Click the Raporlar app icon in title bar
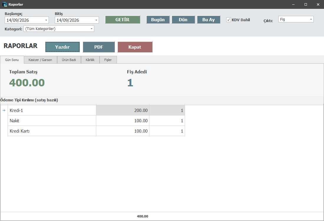The height and width of the screenshot is (221, 324). pos(4,4)
